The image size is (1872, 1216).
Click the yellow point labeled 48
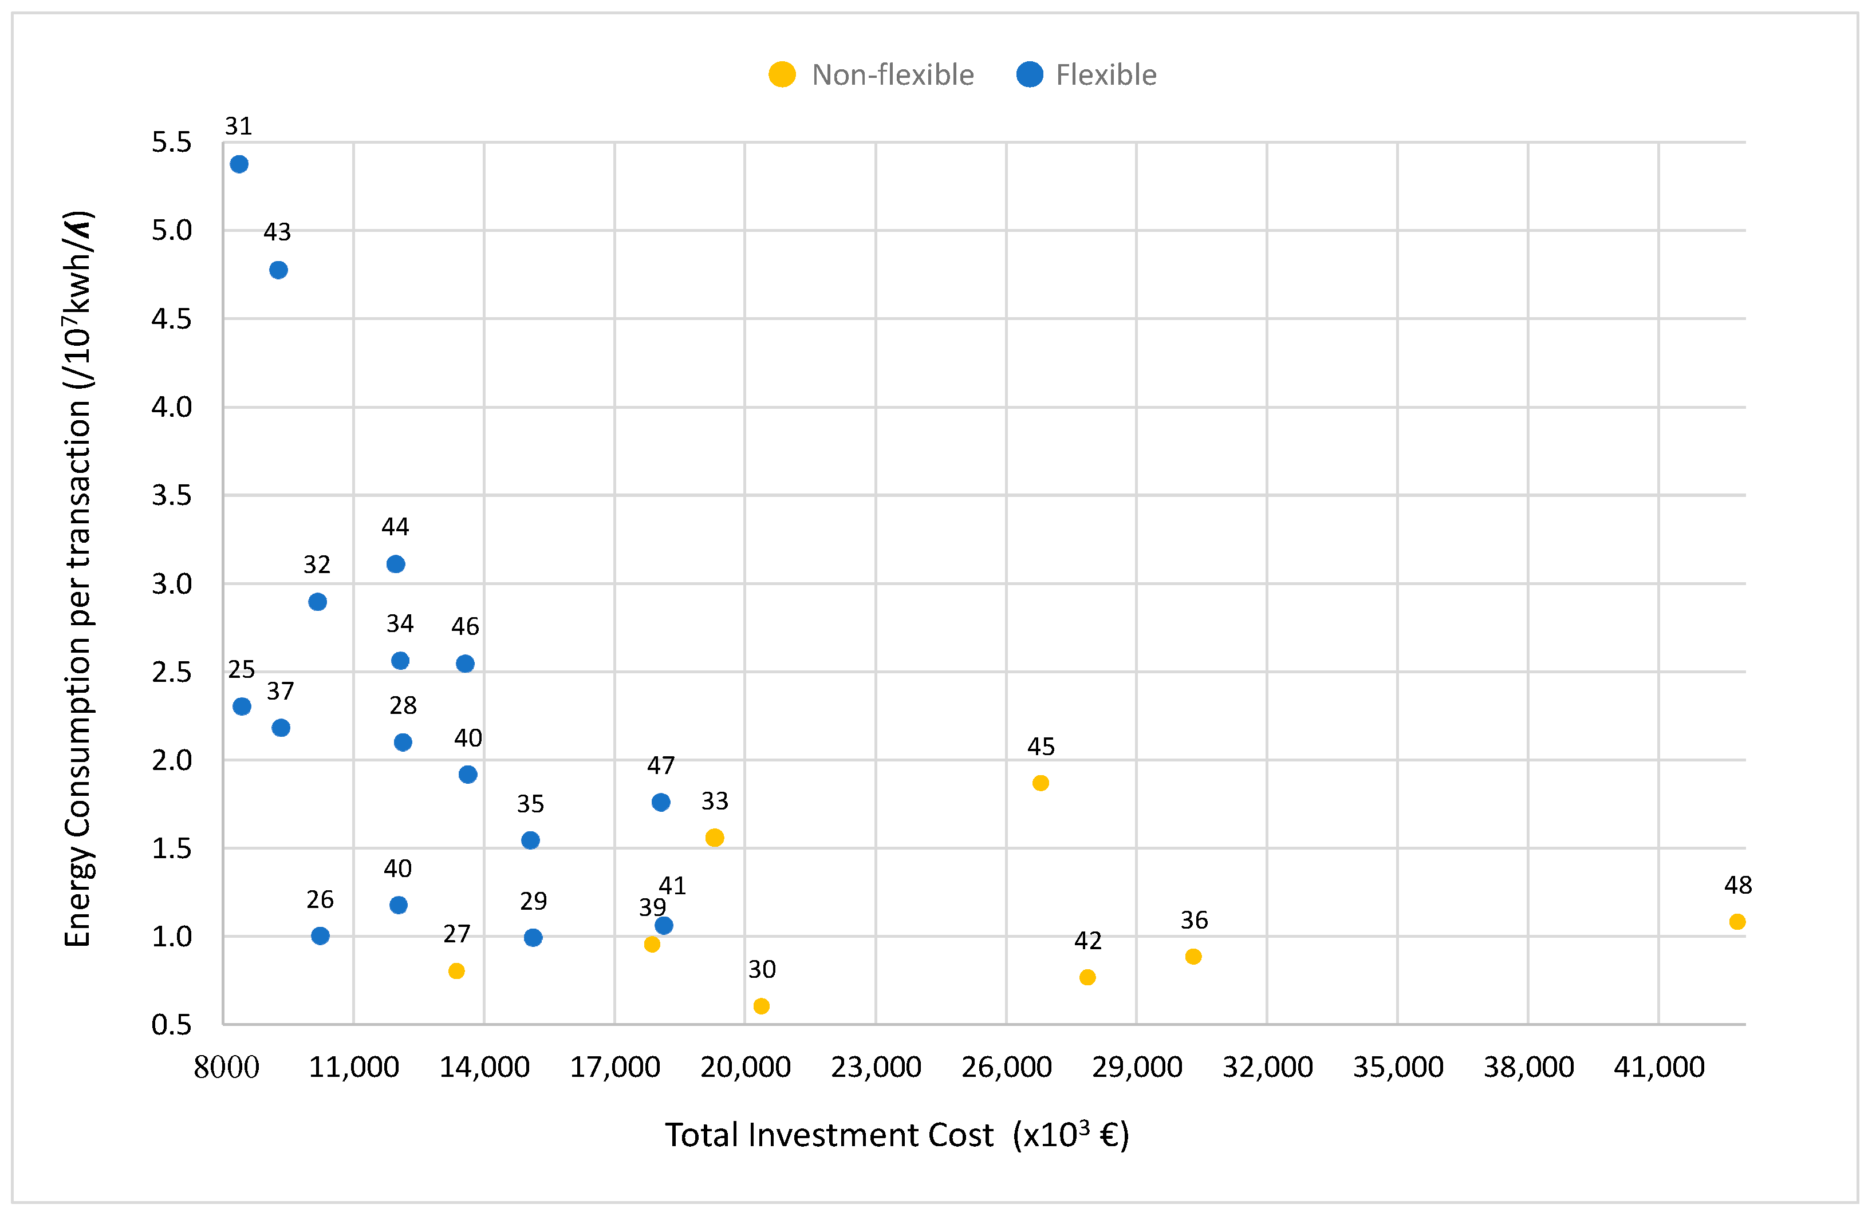point(1737,922)
